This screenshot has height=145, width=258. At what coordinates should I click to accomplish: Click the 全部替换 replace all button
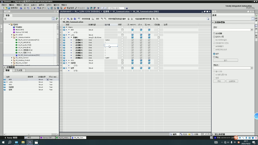click(x=232, y=81)
